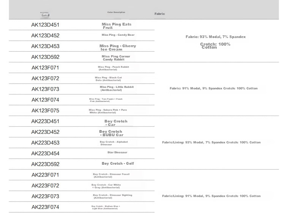Select item code AK123D592

click(45, 57)
